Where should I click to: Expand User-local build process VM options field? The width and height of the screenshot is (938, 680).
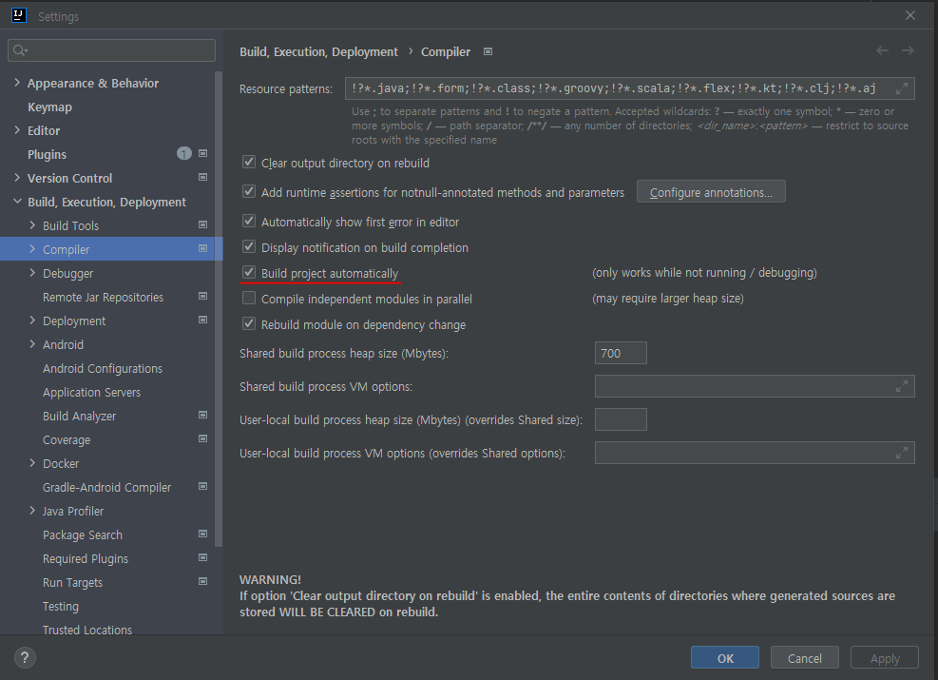[x=902, y=453]
